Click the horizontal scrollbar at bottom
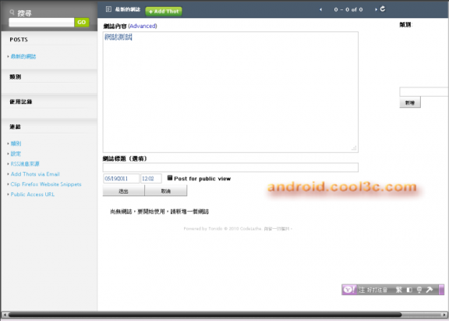Viewport: 449px width, 321px height. [224, 315]
